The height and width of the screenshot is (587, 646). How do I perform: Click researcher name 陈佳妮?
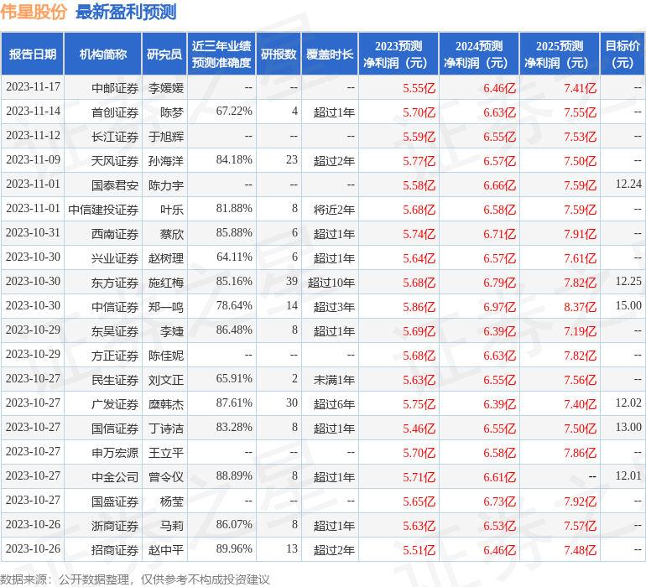pyautogui.click(x=166, y=356)
